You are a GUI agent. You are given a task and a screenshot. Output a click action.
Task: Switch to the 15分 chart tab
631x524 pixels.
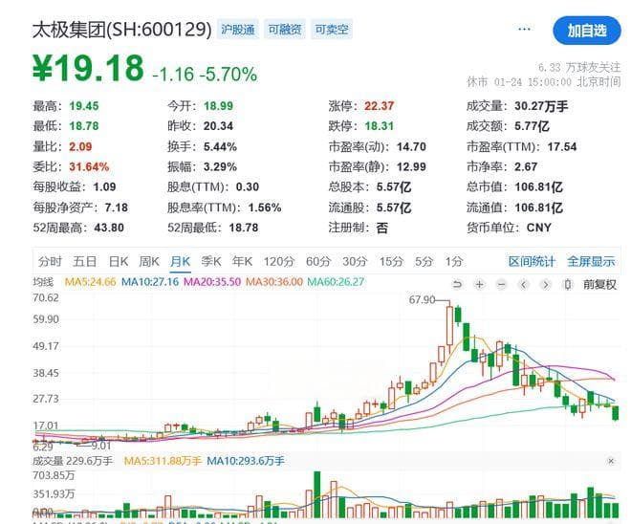click(391, 262)
